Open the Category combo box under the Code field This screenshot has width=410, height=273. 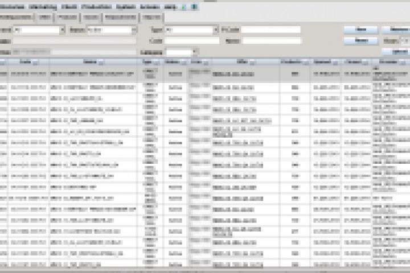182,52
